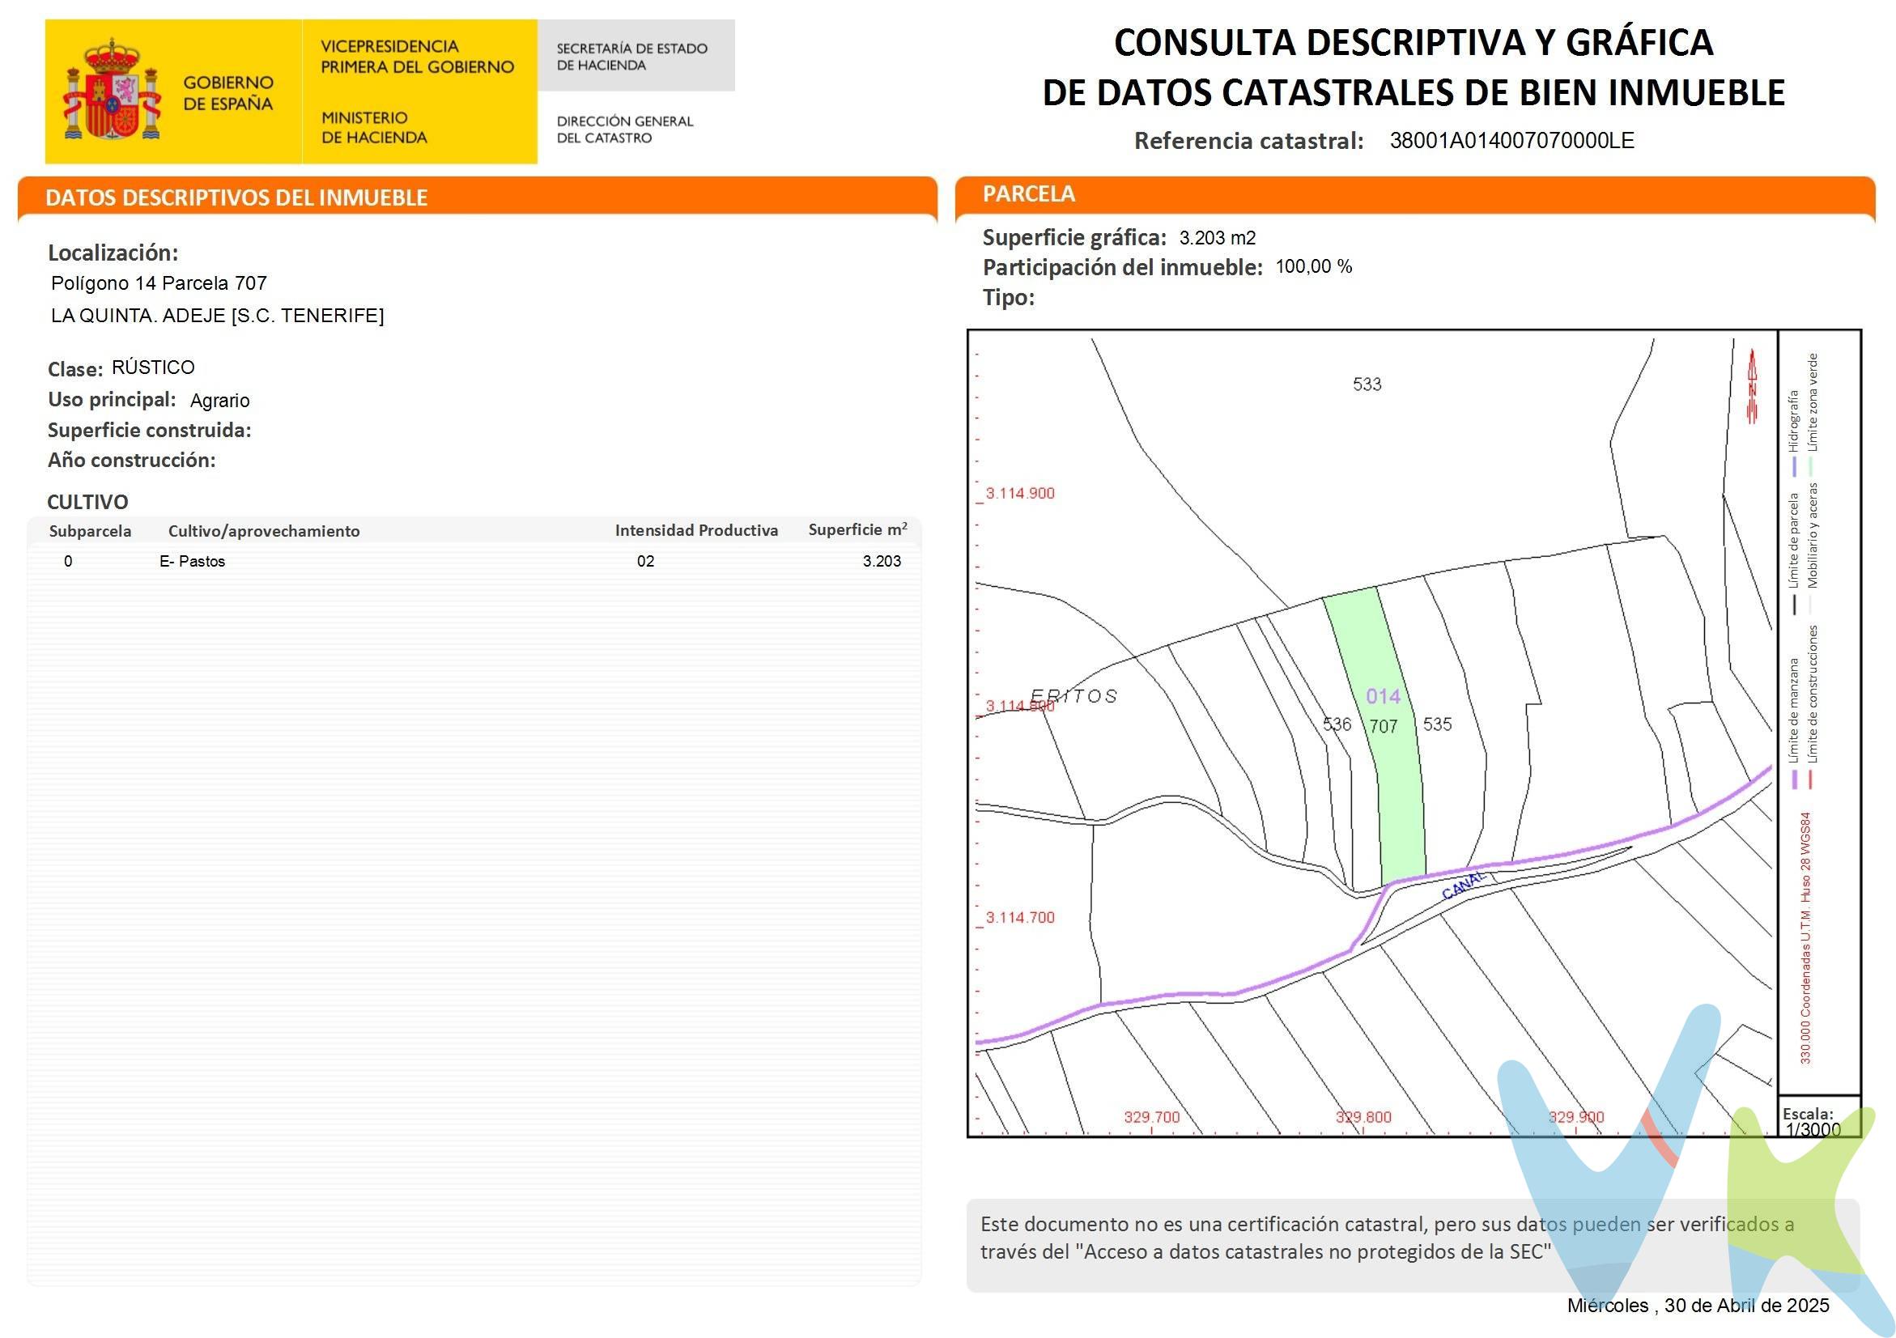The height and width of the screenshot is (1338, 1896).
Task: Click the 'E- Pastos' crop cell
Action: click(192, 561)
